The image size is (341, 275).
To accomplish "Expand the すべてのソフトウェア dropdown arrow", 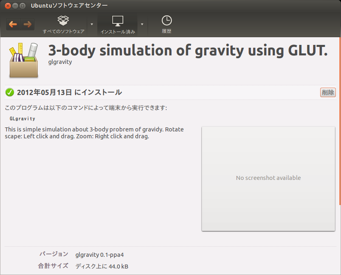I will click(x=92, y=24).
